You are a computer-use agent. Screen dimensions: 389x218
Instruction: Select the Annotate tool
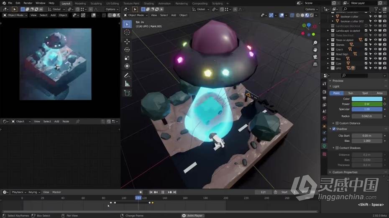click(127, 75)
